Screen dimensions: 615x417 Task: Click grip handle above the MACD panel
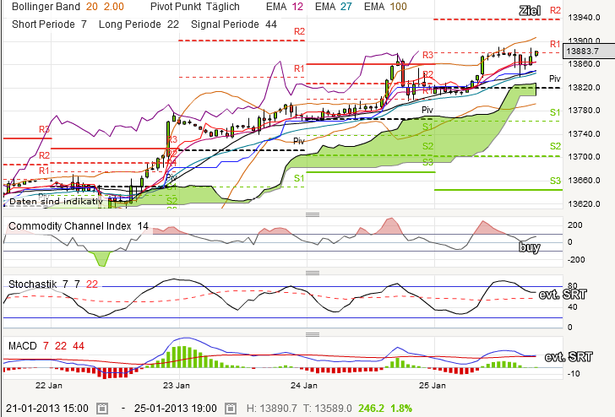pos(313,334)
